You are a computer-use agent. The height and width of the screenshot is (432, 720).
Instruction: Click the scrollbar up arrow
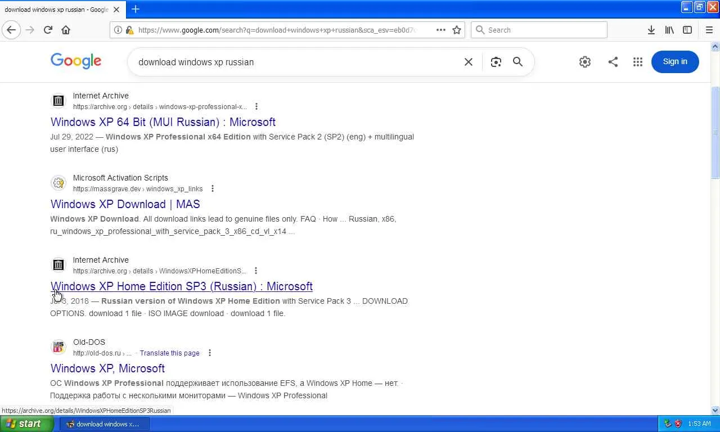tap(715, 46)
